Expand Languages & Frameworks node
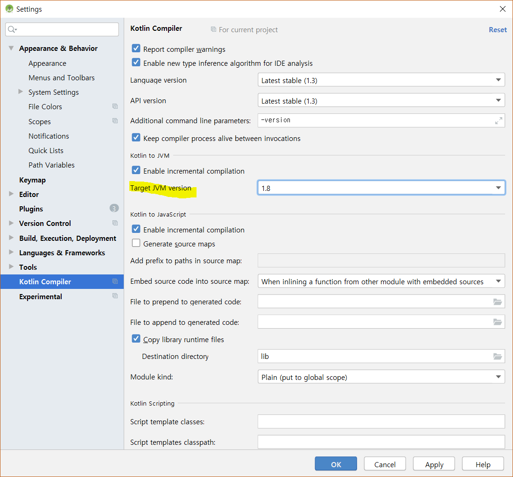Viewport: 513px width, 477px height. point(11,252)
